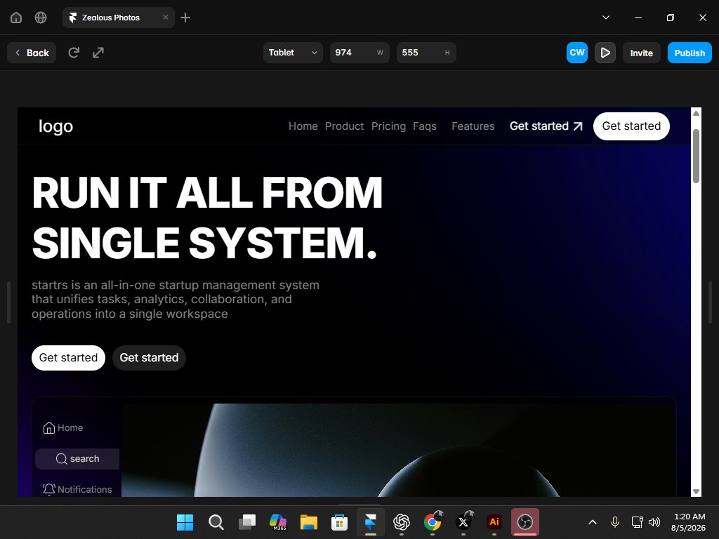The image size is (719, 539).
Task: Click white Get started button in navbar
Action: coord(631,126)
